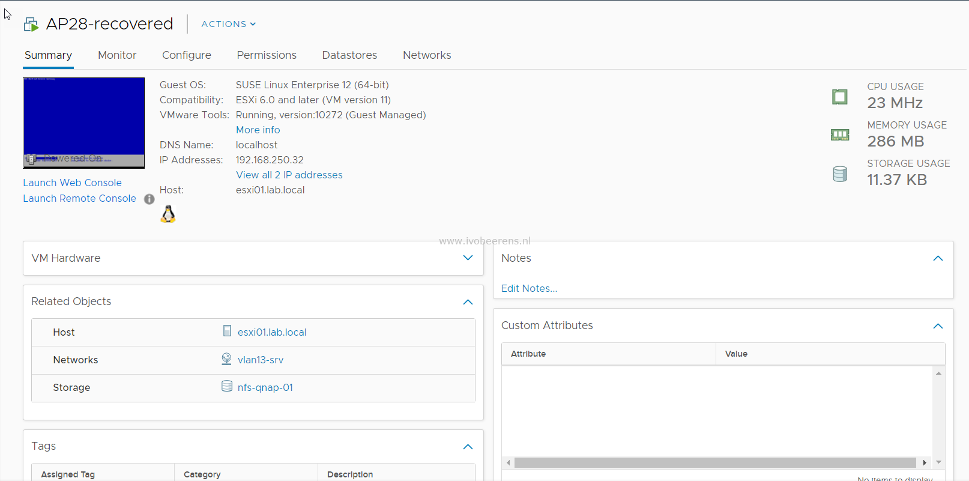This screenshot has height=481, width=969.
Task: Open host esxi01.lab.local in Related Objects
Action: 272,332
